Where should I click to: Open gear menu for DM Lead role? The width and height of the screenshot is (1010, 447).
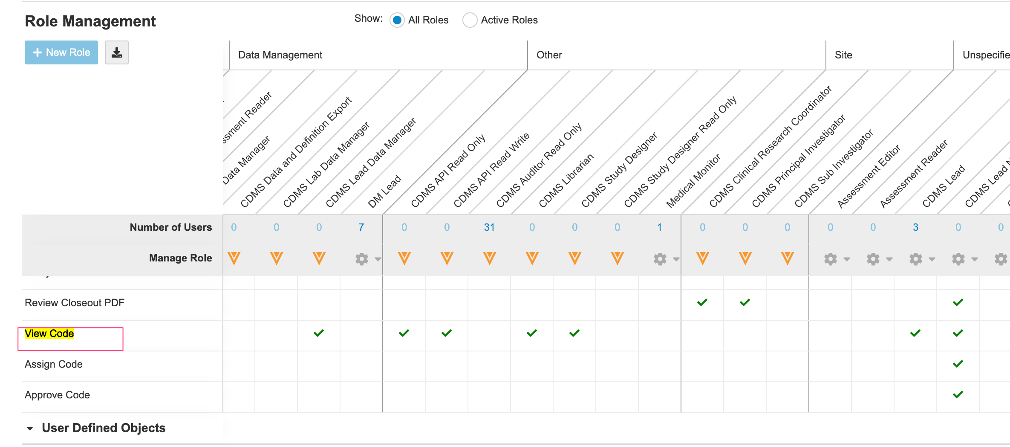click(362, 259)
